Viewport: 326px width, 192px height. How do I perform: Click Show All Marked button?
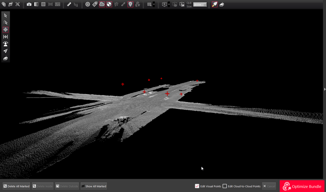pos(94,186)
